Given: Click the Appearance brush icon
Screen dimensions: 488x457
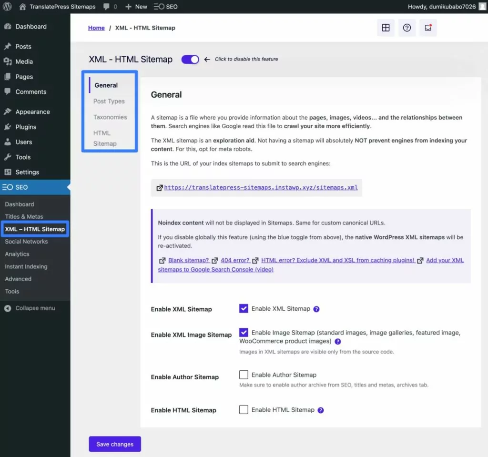Looking at the screenshot, I should [x=8, y=112].
